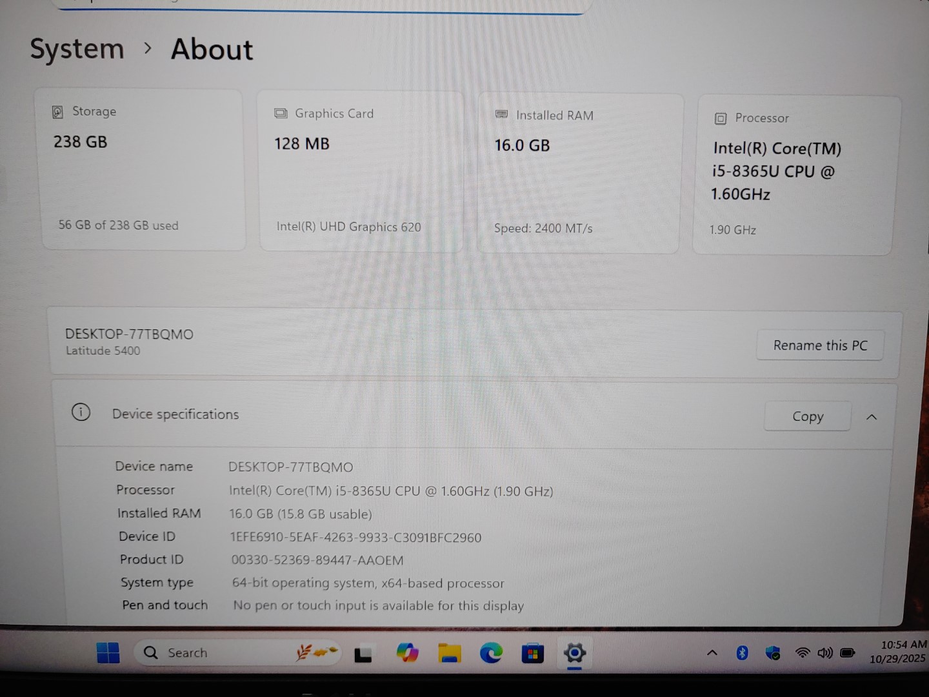929x697 pixels.
Task: Click the taskbar Search box
Action: point(237,652)
